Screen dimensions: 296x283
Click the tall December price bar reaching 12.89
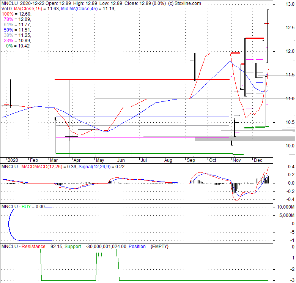click(x=267, y=36)
